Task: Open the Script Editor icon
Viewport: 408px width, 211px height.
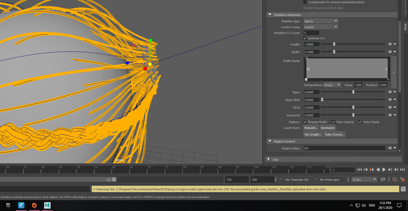Action: pyautogui.click(x=403, y=189)
